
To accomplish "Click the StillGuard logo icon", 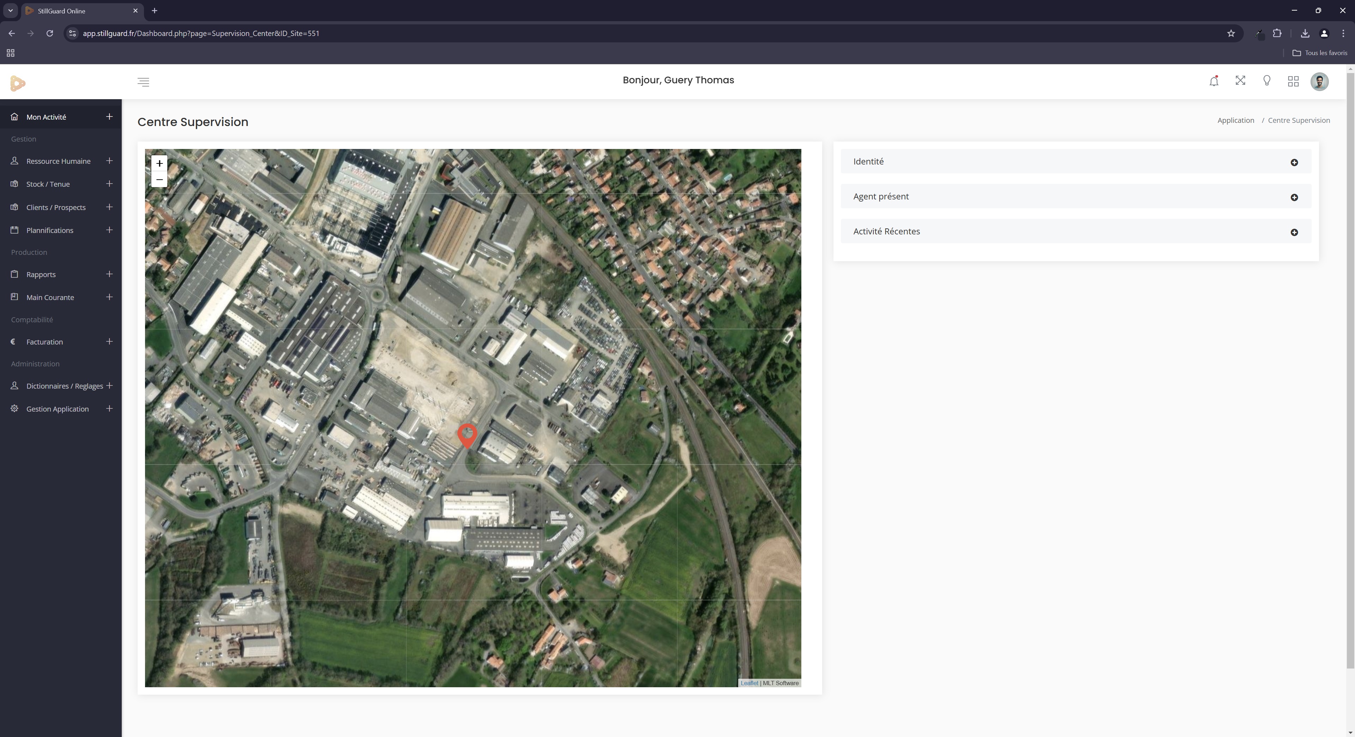I will coord(17,83).
